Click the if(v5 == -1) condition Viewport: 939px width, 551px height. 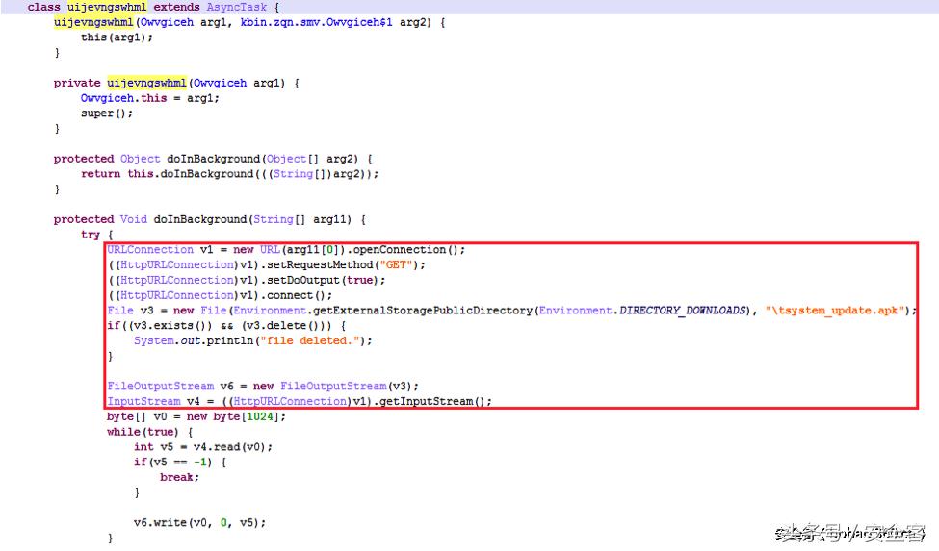[x=173, y=462]
